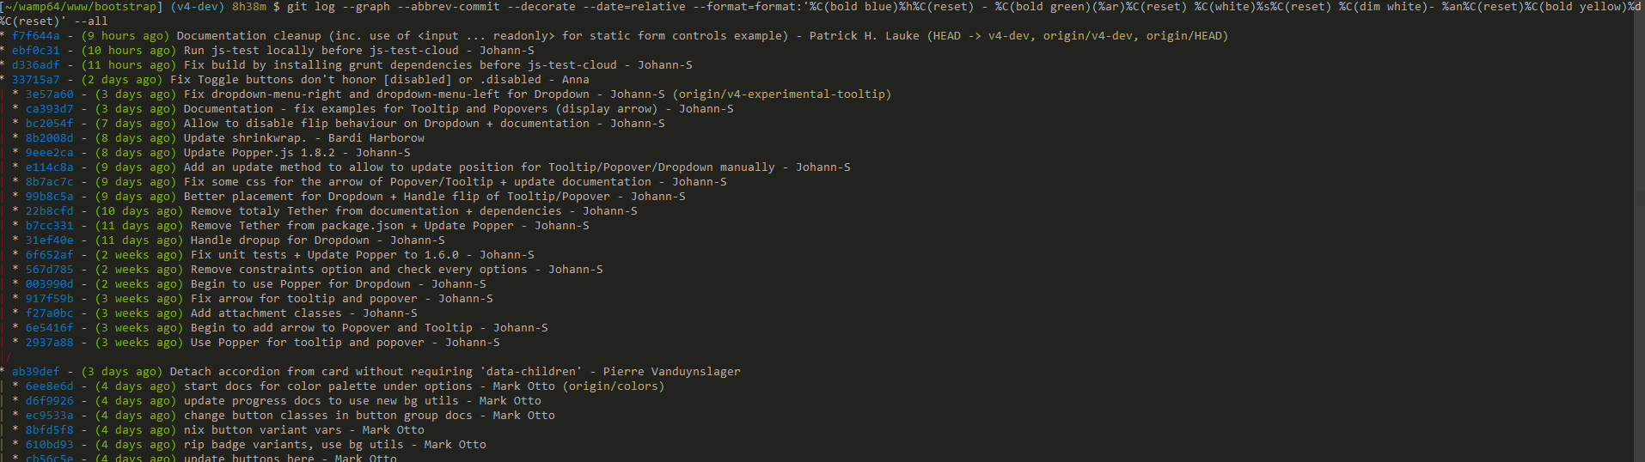Click commit hash 2937a88
Viewport: 1645px width, 462px height.
tap(49, 343)
